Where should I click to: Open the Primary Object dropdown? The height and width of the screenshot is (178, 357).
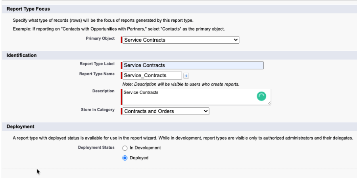point(181,40)
